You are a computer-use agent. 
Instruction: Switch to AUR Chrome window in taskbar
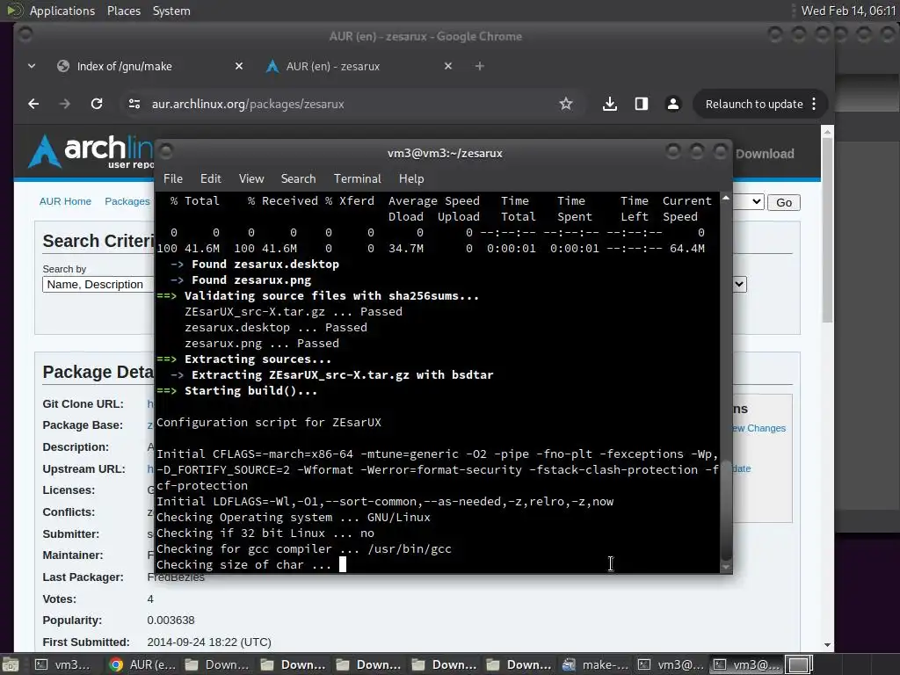(x=143, y=664)
